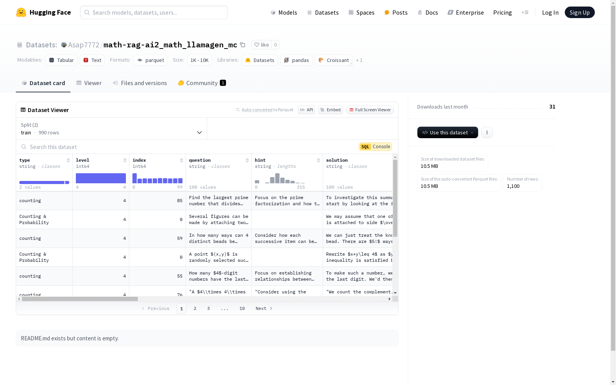The height and width of the screenshot is (385, 616).
Task: Open the API button in Dataset Viewer
Action: [306, 110]
